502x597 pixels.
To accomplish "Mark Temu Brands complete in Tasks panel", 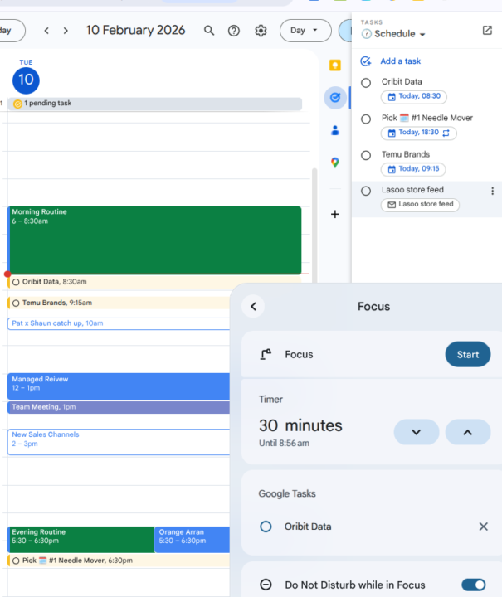I will tap(366, 155).
